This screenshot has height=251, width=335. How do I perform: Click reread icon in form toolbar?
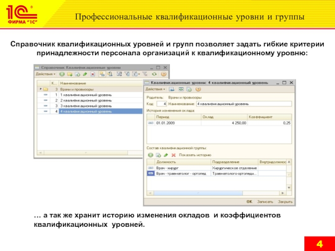[x=181, y=90]
